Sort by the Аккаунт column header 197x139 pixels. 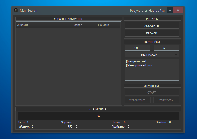44,25
